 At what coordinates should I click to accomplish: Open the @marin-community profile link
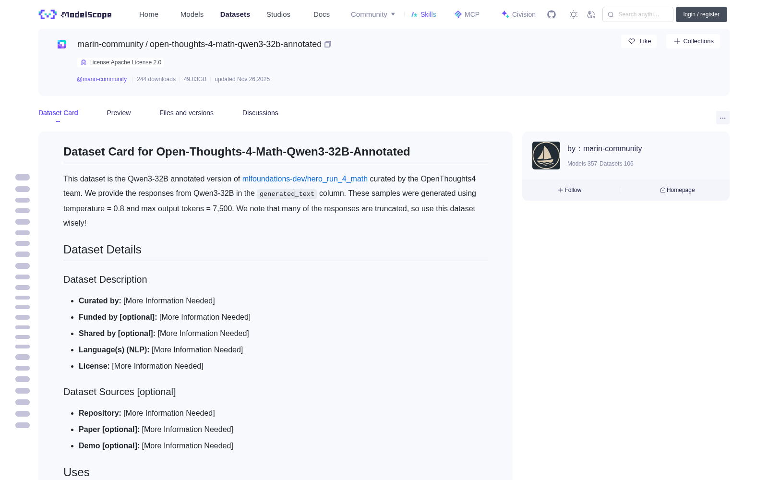pyautogui.click(x=102, y=79)
